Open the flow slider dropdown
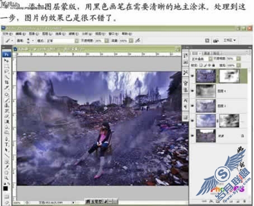The width and height of the screenshot is (254, 206). [131, 41]
